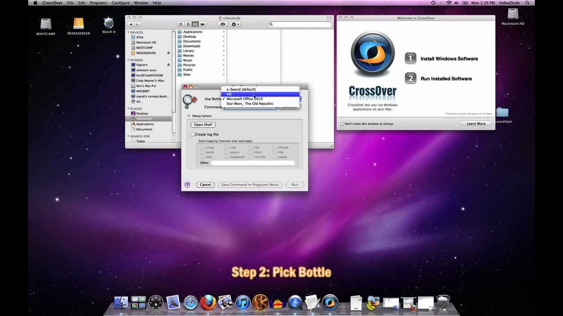
Task: Launch Firefox from the Dock
Action: (208, 302)
